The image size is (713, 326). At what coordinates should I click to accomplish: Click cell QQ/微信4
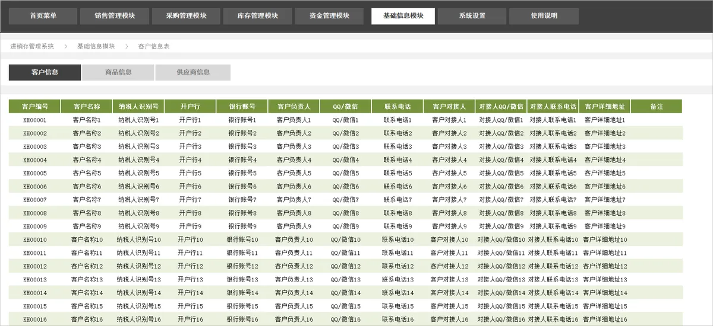(346, 160)
